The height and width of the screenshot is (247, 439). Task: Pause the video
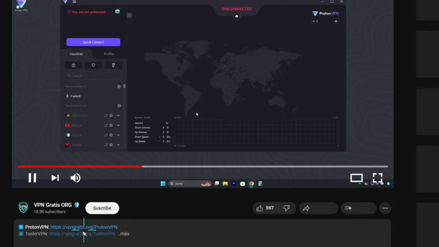click(x=32, y=178)
